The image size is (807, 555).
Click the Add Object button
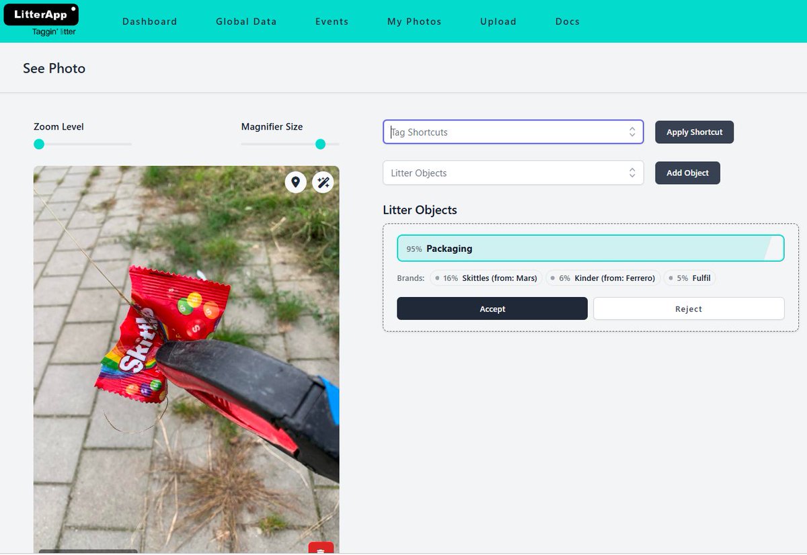pos(687,173)
